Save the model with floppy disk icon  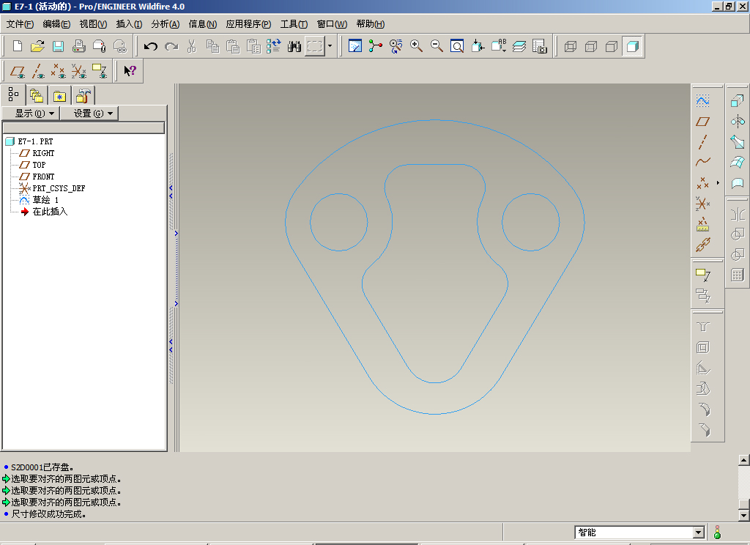tap(59, 46)
